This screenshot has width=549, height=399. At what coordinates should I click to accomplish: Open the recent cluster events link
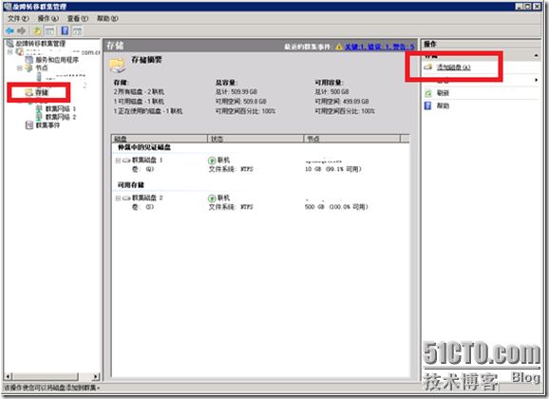(380, 47)
